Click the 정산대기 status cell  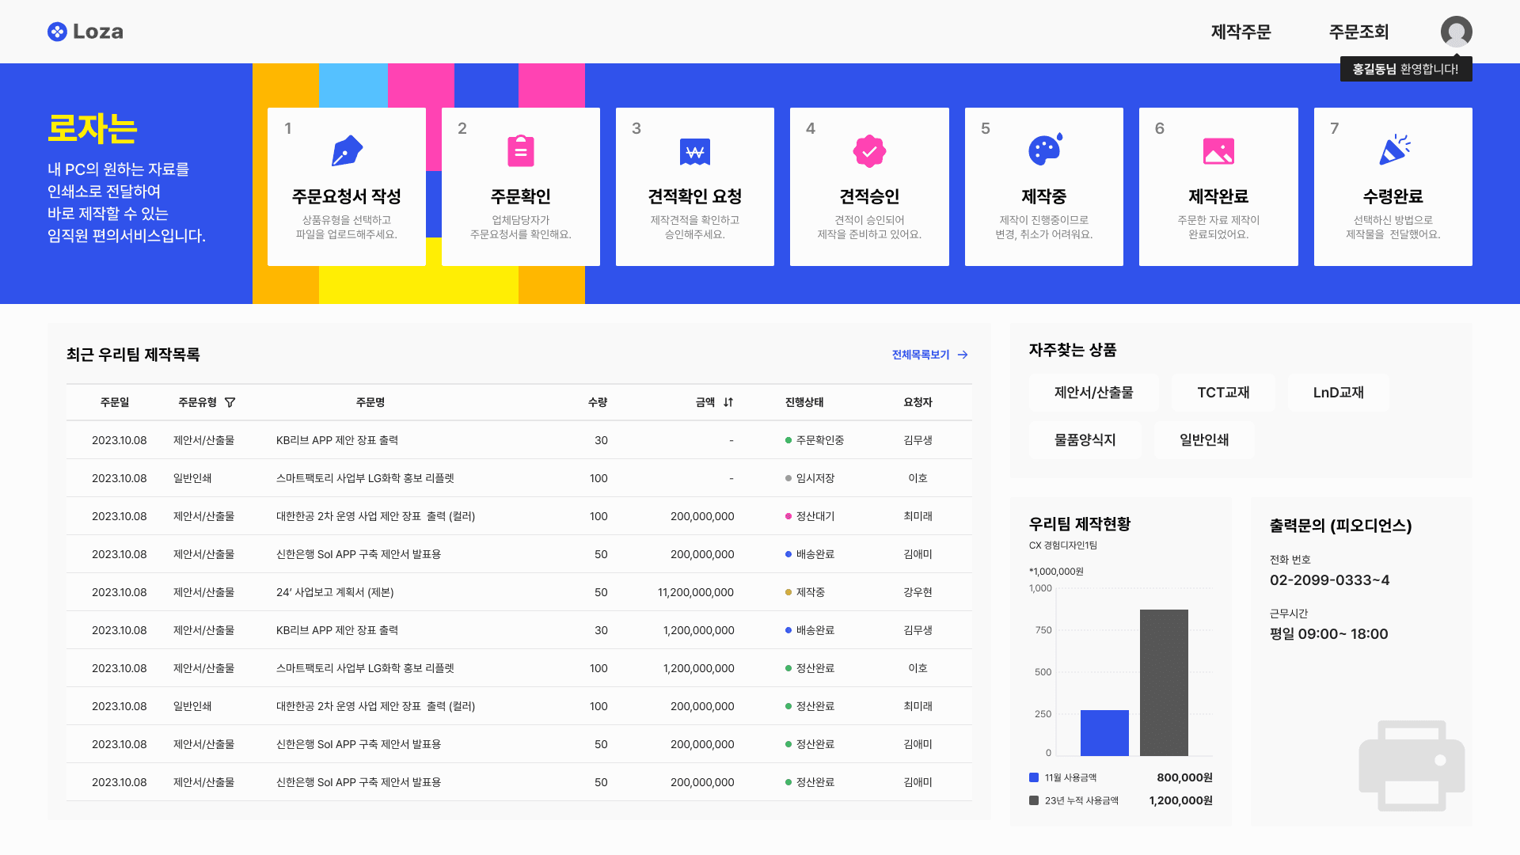pos(810,516)
